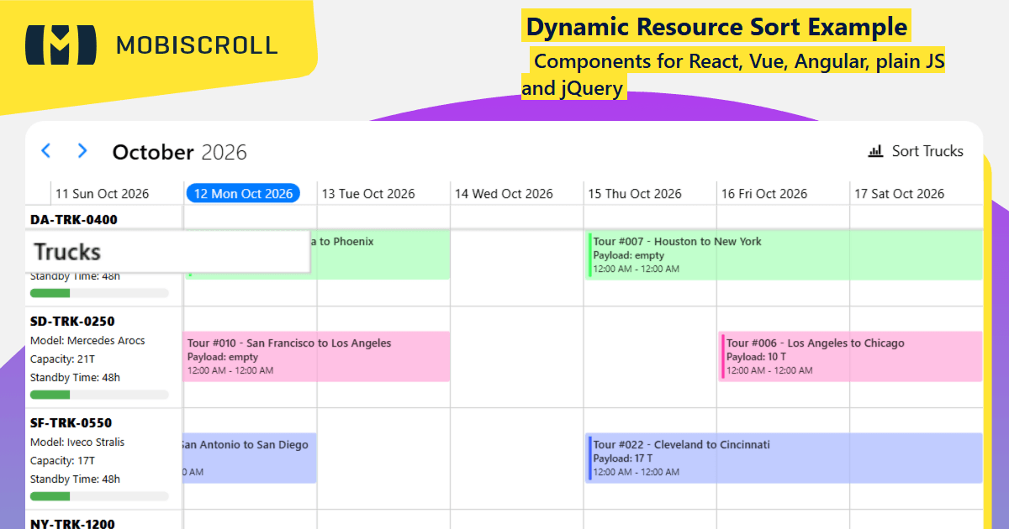
Task: Select the 13 Tue Oct 2026 header
Action: pyautogui.click(x=368, y=194)
